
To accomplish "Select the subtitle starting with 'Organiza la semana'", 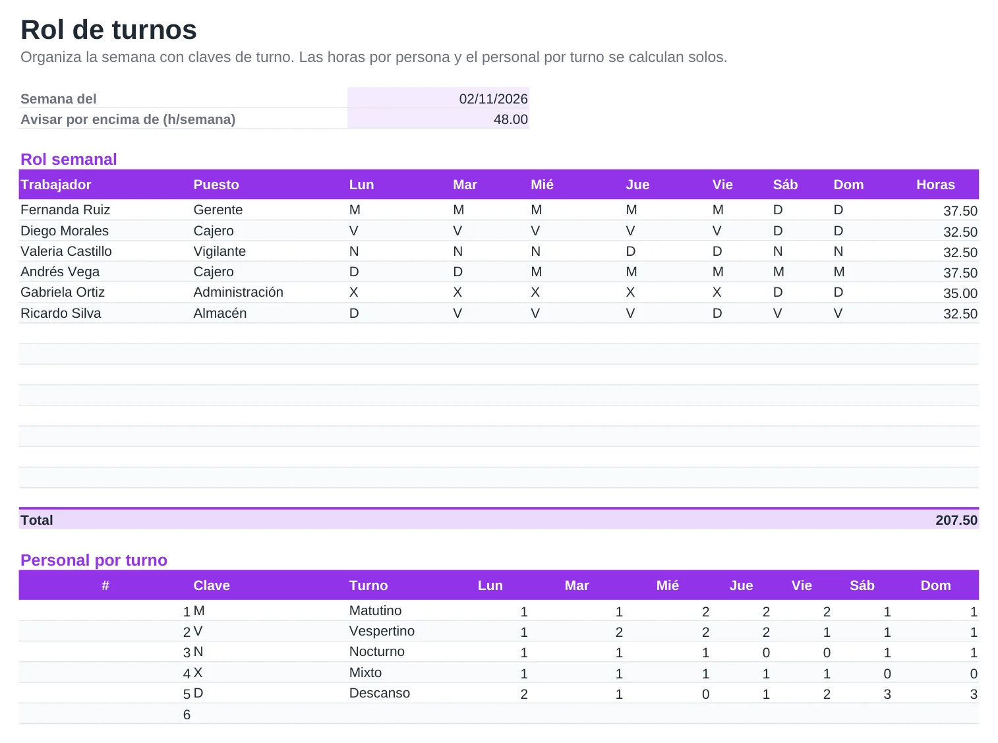I will point(374,57).
